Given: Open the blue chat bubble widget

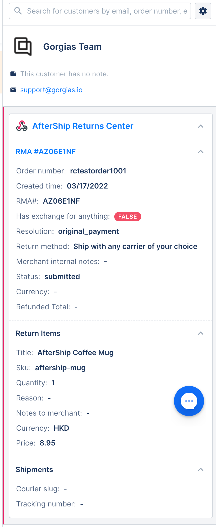Looking at the screenshot, I should pyautogui.click(x=189, y=401).
